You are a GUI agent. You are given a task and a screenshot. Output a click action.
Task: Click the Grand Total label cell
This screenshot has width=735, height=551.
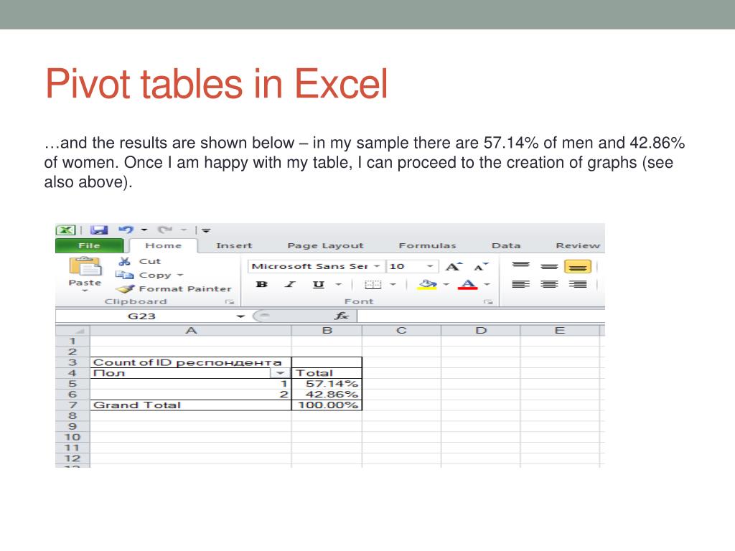click(191, 405)
